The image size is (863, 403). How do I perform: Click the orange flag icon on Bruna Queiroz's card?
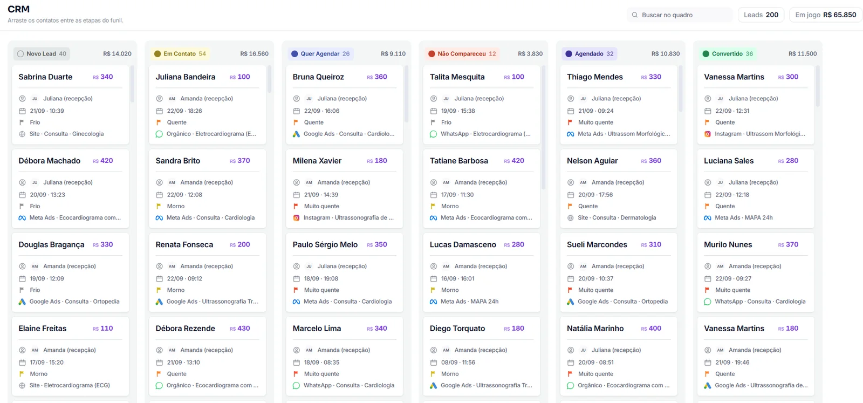point(296,122)
